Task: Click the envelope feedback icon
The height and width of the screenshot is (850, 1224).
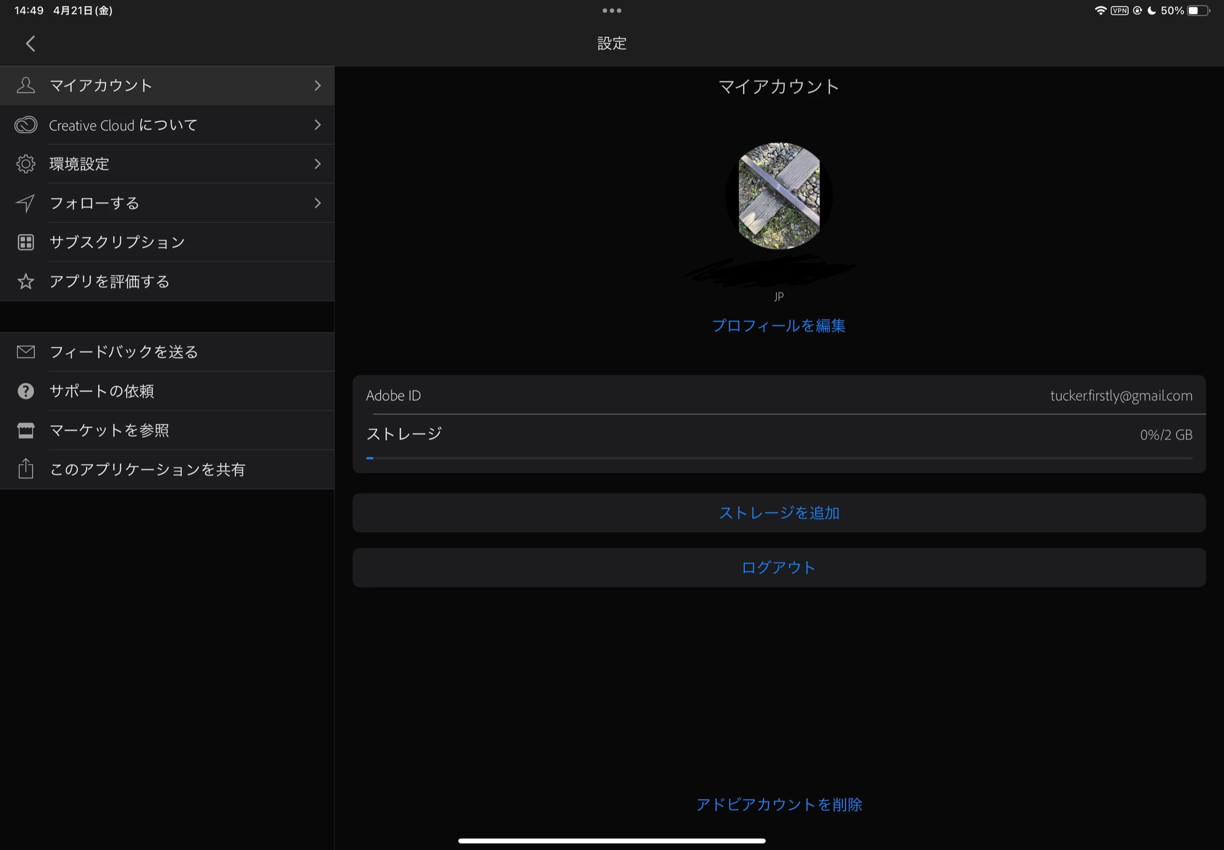Action: [25, 352]
